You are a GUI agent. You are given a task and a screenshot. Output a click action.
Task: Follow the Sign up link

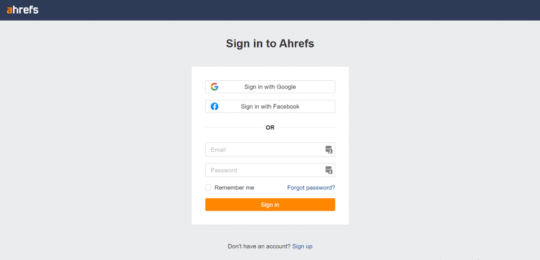coord(302,246)
